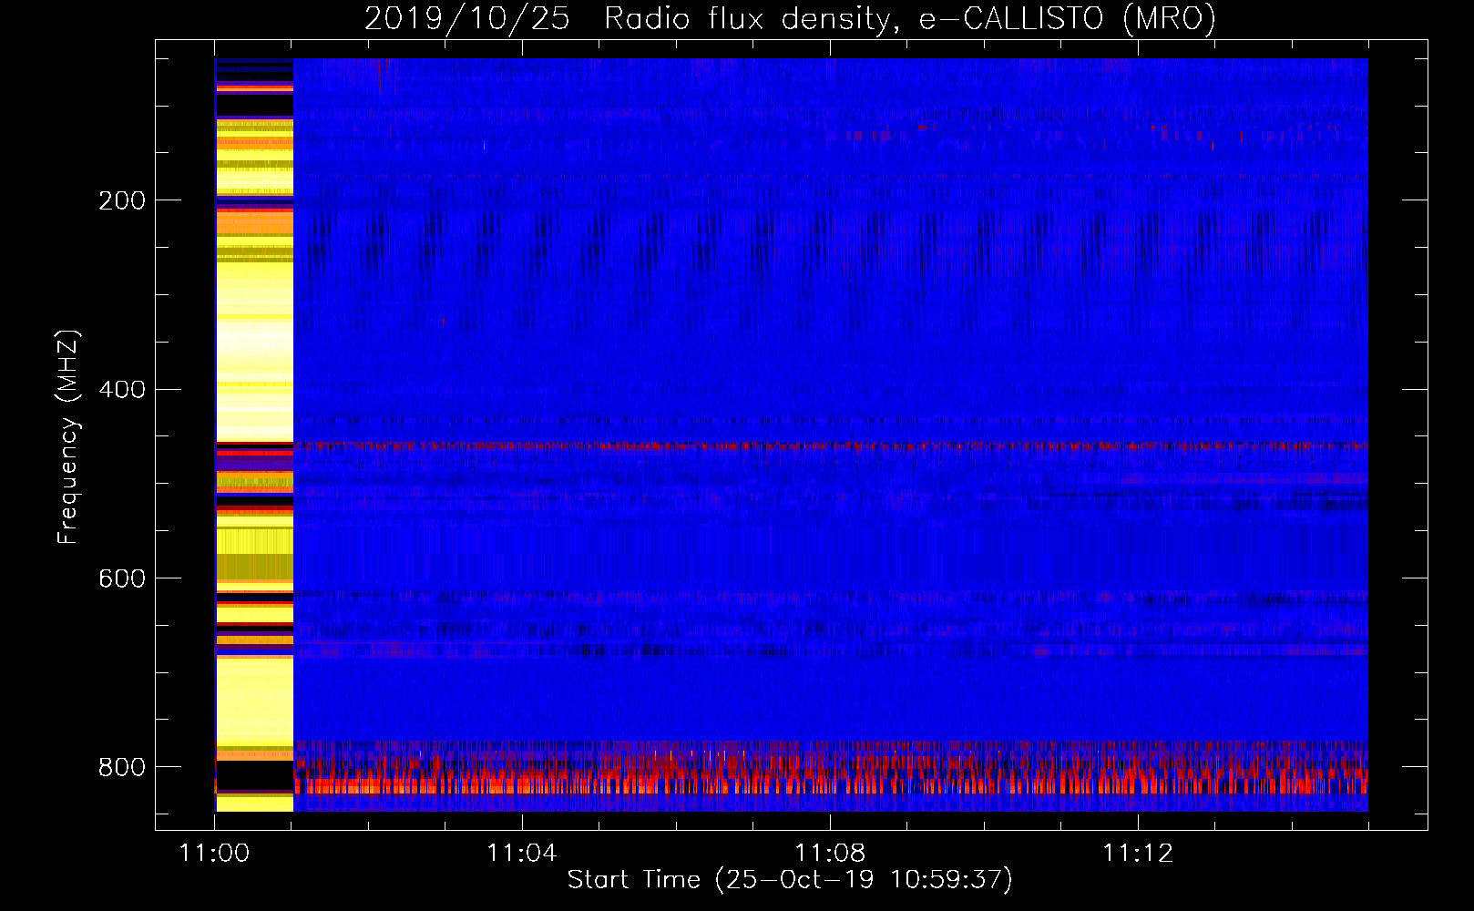Viewport: 1474px width, 911px height.
Task: Select the 'Frequency (MHZ)' y-axis label
Action: tap(68, 436)
